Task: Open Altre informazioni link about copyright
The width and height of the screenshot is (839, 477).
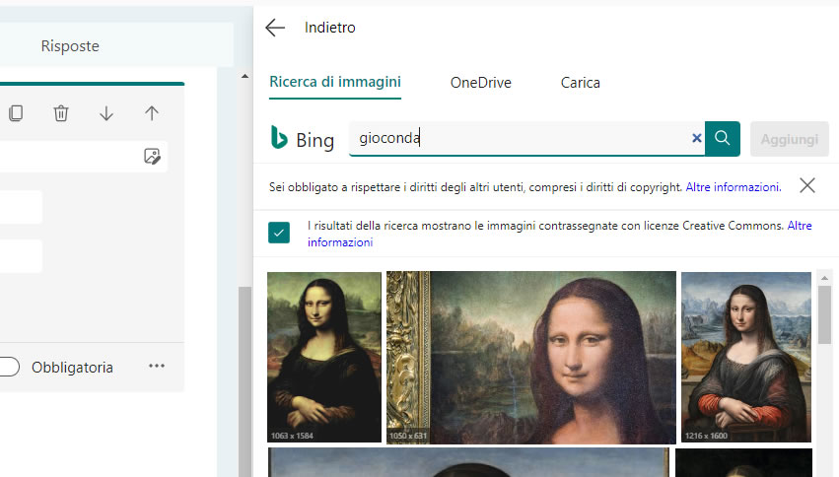Action: pos(733,186)
